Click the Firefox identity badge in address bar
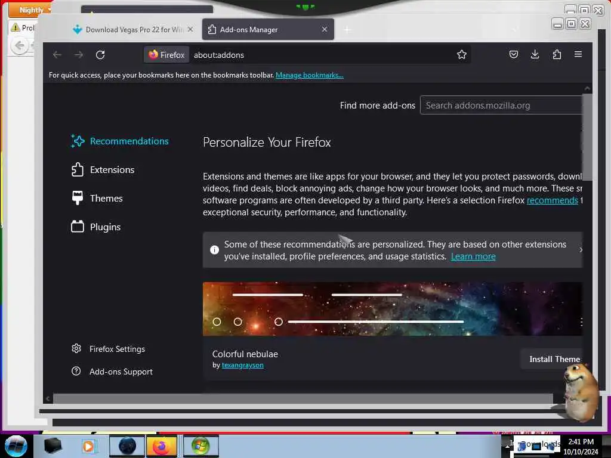Viewport: 611px width, 458px height. pos(166,55)
